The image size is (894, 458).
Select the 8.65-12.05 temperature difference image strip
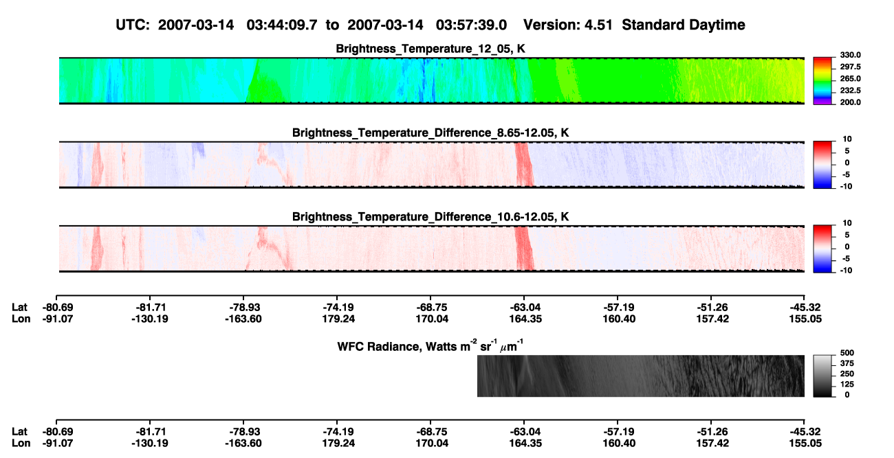click(x=432, y=164)
